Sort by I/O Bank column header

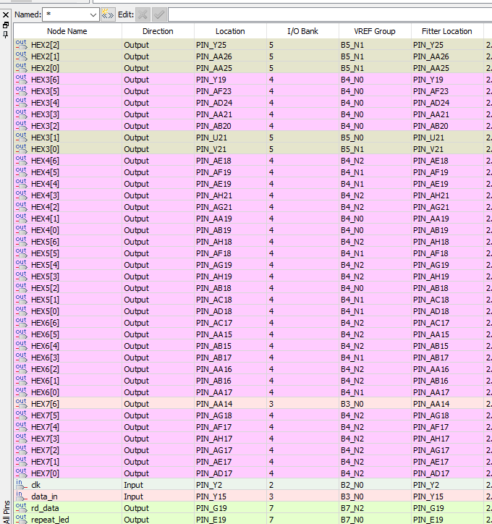302,31
